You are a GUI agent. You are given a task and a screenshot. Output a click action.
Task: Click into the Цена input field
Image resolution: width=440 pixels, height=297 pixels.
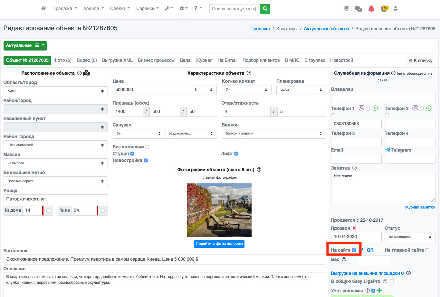(x=151, y=90)
